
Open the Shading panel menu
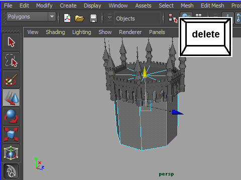[x=55, y=32]
